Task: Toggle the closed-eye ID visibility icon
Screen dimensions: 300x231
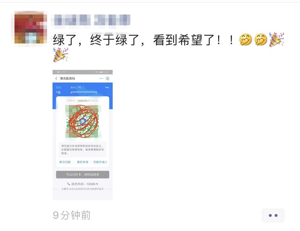Action: (107, 87)
